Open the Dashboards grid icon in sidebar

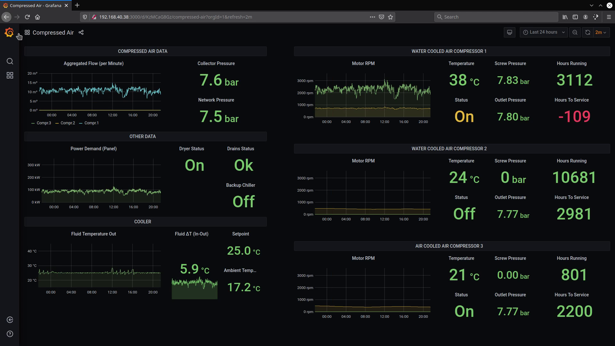point(10,75)
